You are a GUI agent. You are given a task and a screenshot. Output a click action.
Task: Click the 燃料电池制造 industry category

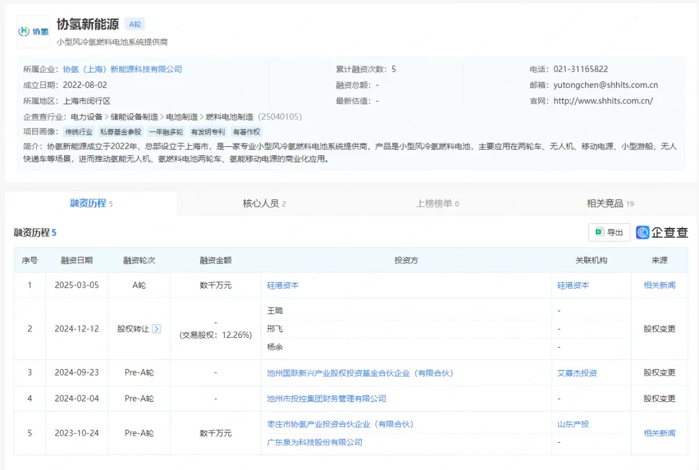[229, 117]
